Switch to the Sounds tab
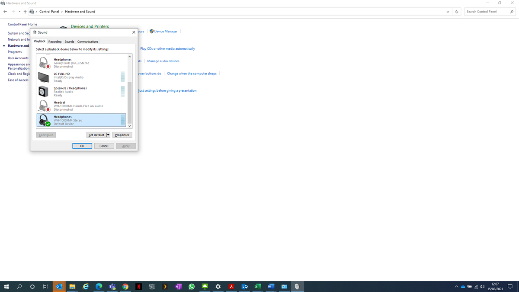 [69, 42]
